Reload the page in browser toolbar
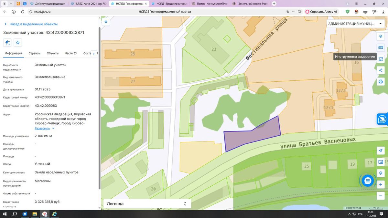 [22, 12]
